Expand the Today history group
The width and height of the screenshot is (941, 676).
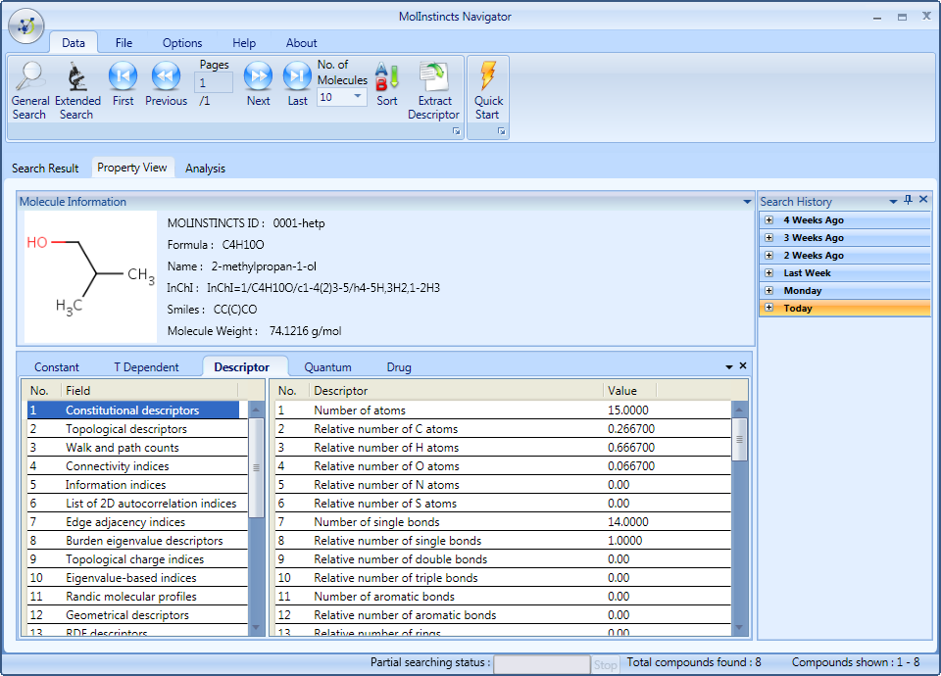[768, 308]
